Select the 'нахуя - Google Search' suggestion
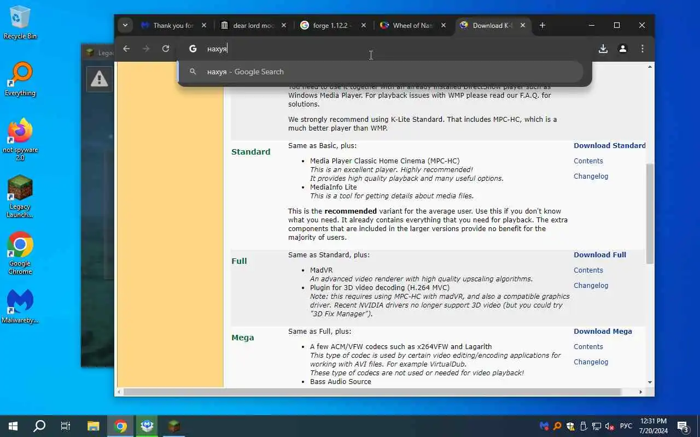Screen dimensions: 700x437 [x=381, y=72]
